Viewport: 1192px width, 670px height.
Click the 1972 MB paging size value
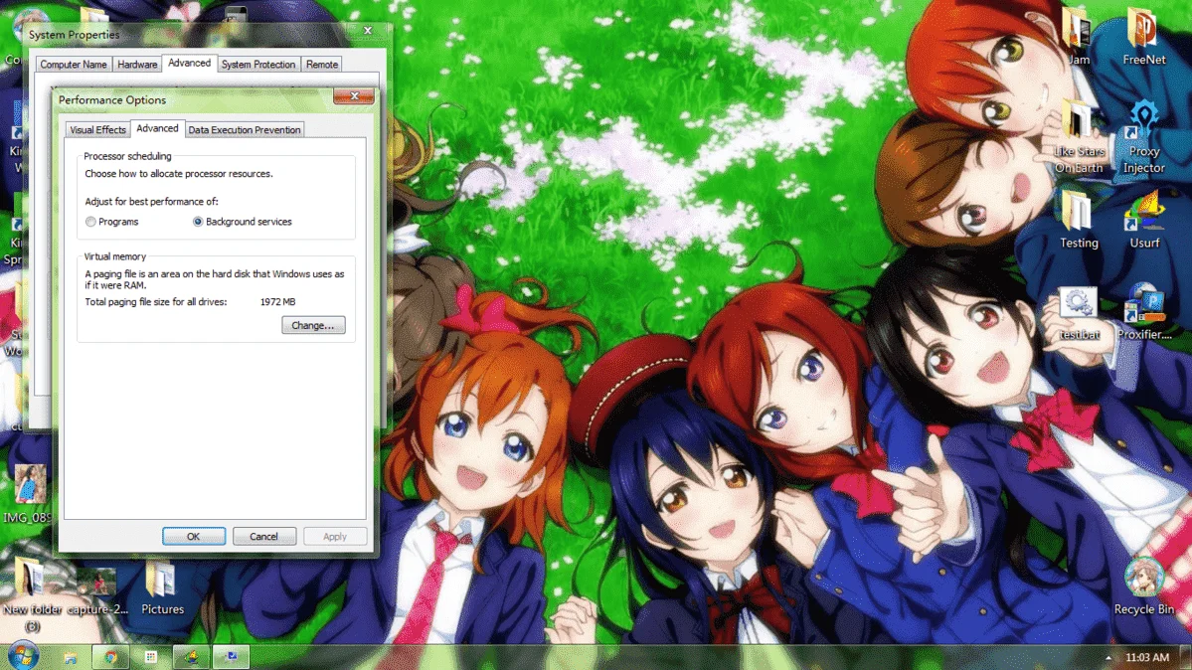tap(277, 302)
